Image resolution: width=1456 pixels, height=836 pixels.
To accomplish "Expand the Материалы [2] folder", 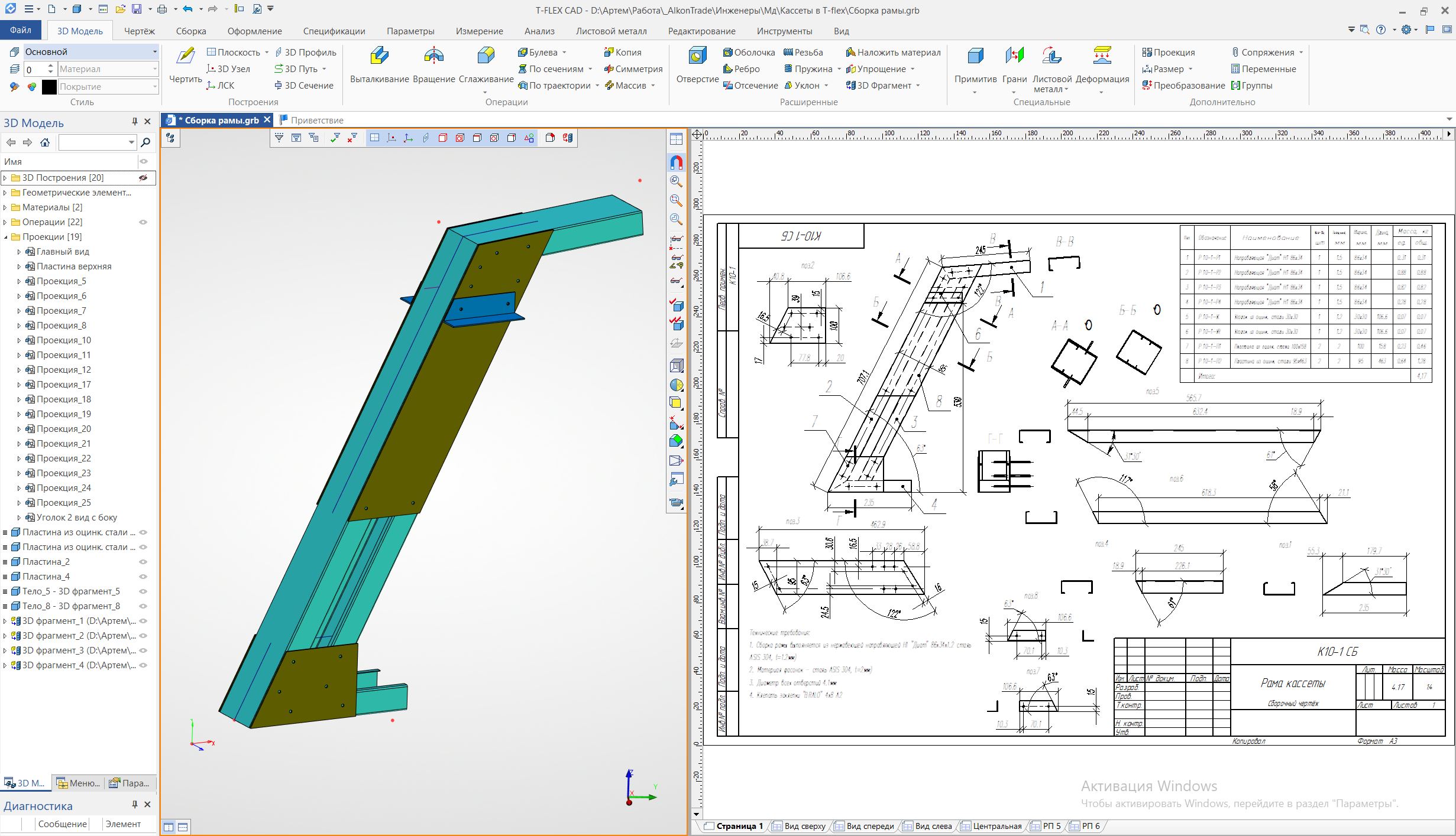I will coord(5,207).
